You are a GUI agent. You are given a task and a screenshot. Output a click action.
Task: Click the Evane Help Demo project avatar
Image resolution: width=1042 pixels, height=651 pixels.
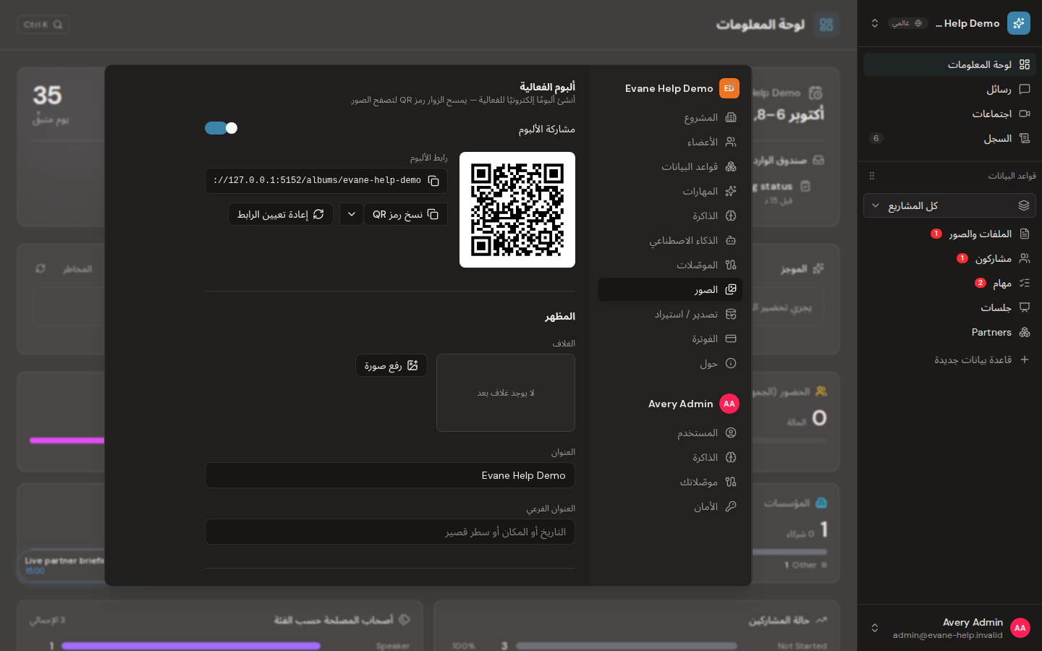click(x=729, y=88)
